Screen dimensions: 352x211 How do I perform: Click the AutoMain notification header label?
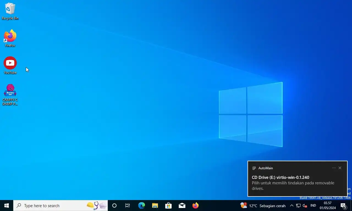point(266,168)
